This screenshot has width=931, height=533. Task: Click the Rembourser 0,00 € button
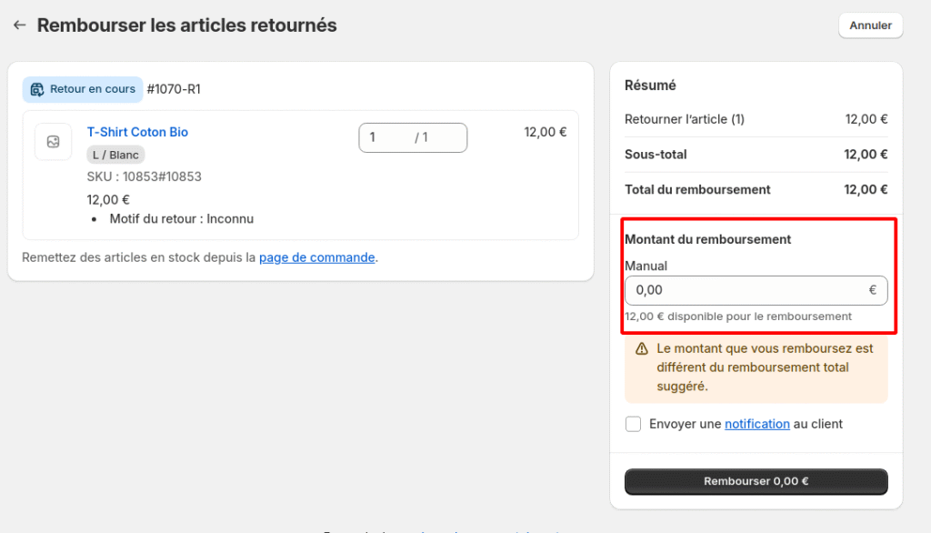(756, 481)
